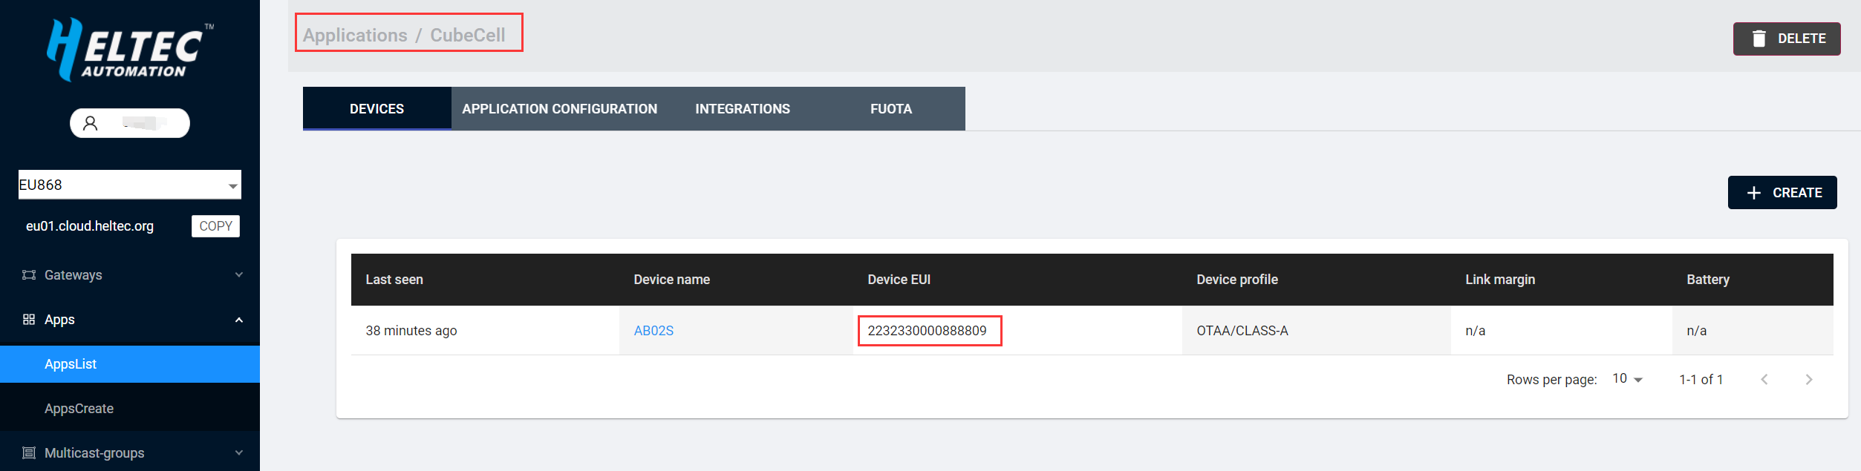This screenshot has height=471, width=1861.
Task: Click the trash icon on Delete
Action: point(1759,39)
